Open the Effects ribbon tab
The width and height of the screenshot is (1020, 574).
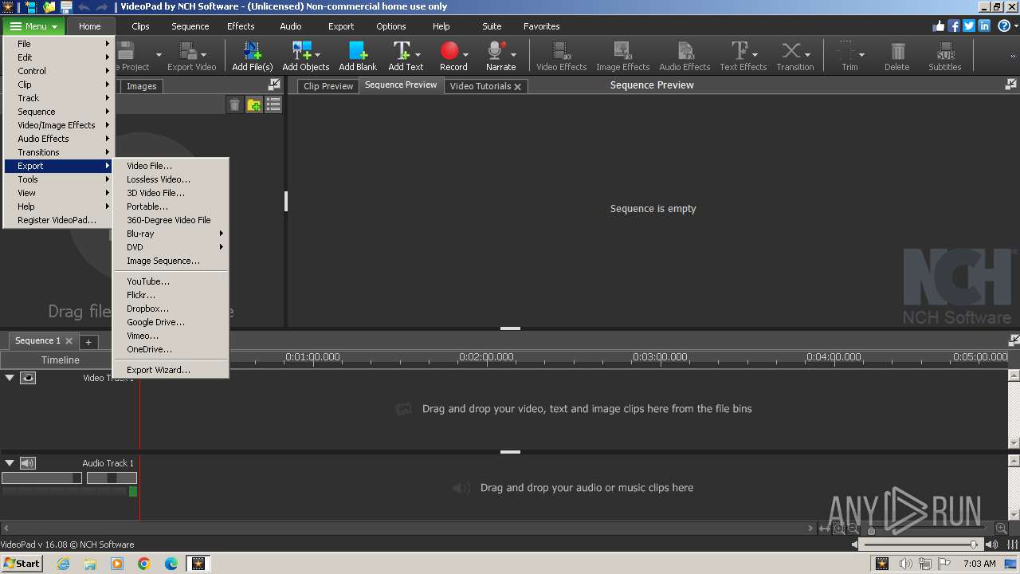(241, 26)
